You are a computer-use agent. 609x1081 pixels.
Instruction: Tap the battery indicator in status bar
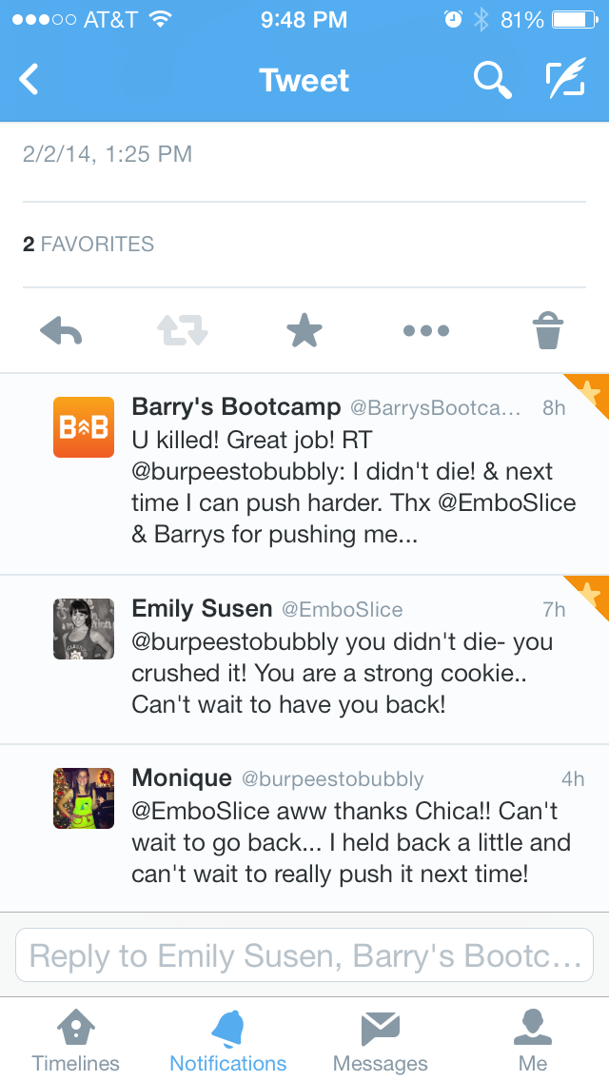(571, 19)
